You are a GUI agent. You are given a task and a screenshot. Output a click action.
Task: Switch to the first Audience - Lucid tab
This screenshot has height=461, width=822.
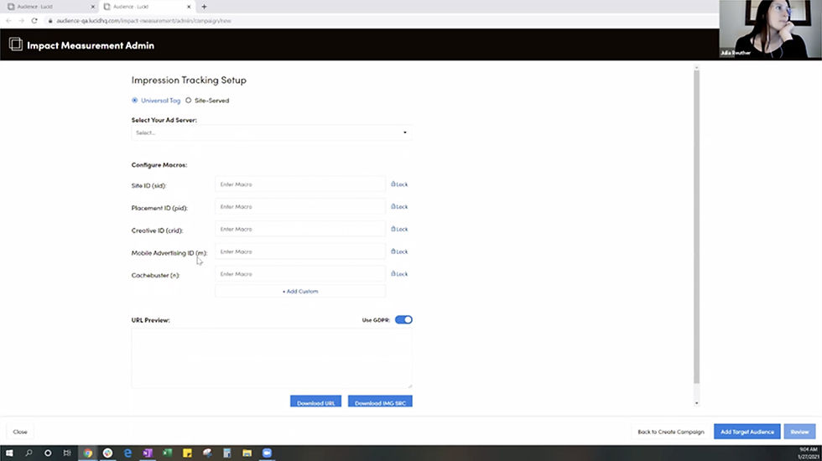49,7
